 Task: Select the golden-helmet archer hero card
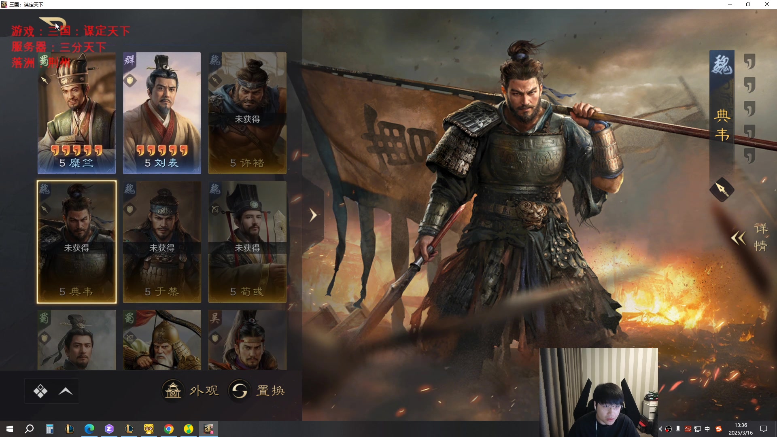pos(162,340)
